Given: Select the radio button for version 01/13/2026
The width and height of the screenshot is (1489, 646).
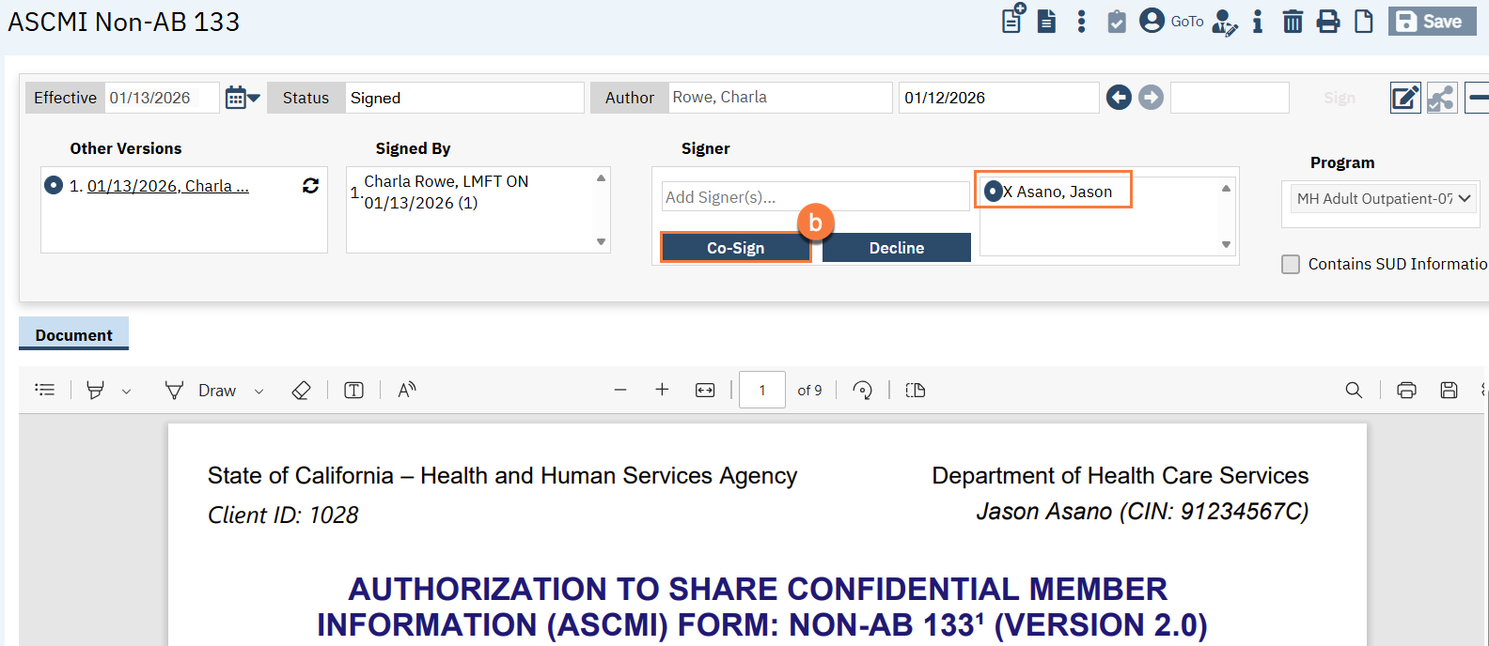Looking at the screenshot, I should click(54, 186).
